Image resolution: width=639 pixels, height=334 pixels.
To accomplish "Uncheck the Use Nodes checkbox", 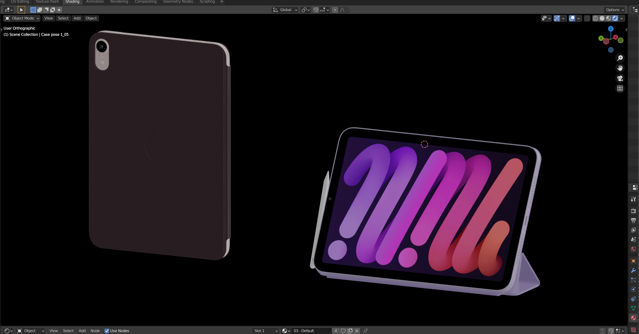I will (107, 331).
